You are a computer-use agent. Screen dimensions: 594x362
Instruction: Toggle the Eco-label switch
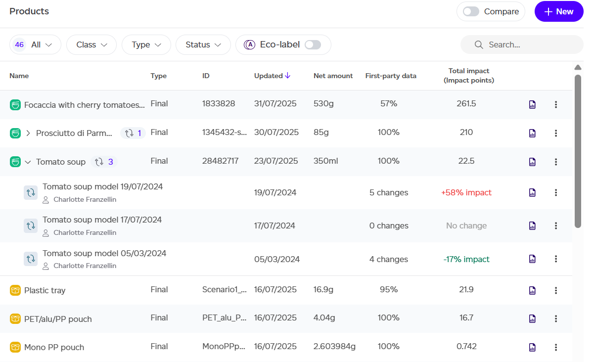coord(313,45)
